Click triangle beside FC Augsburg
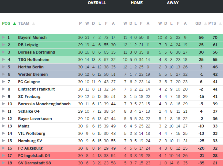 click(x=3, y=148)
